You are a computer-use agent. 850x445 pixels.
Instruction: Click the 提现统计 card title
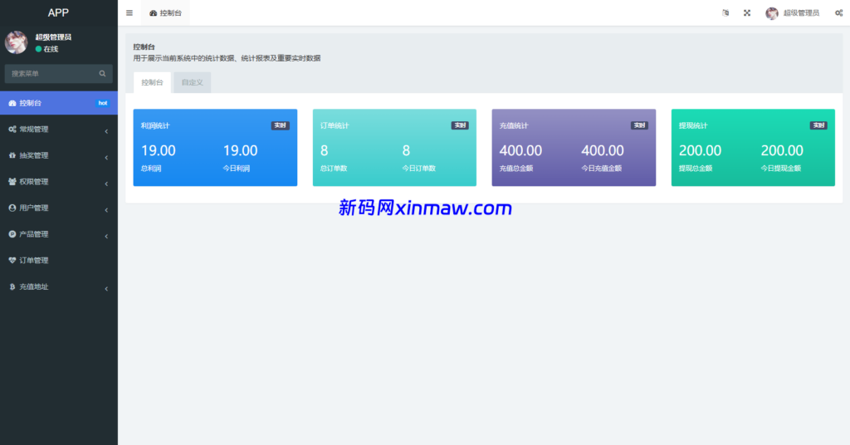click(693, 125)
